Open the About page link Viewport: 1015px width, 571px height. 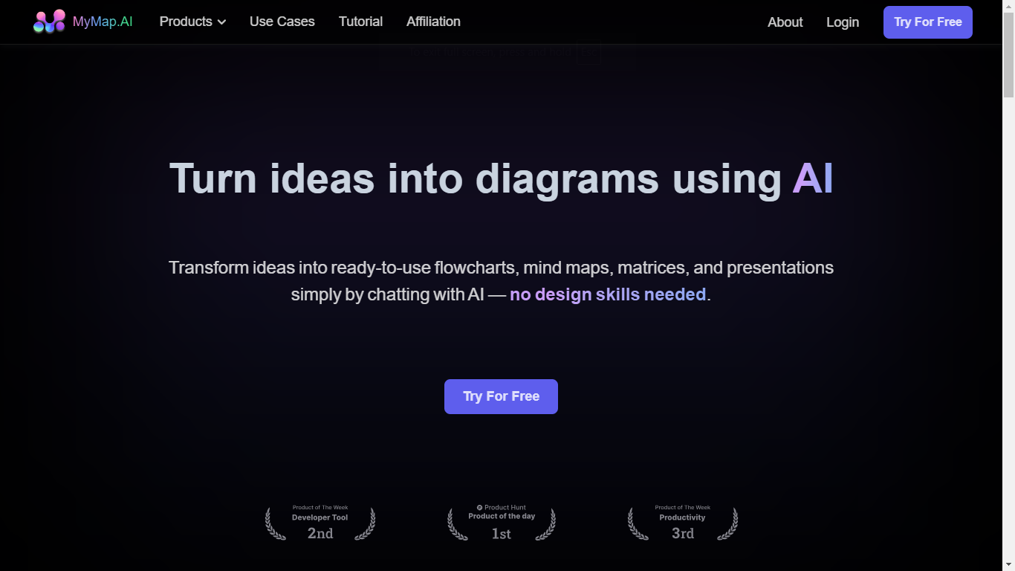click(785, 22)
